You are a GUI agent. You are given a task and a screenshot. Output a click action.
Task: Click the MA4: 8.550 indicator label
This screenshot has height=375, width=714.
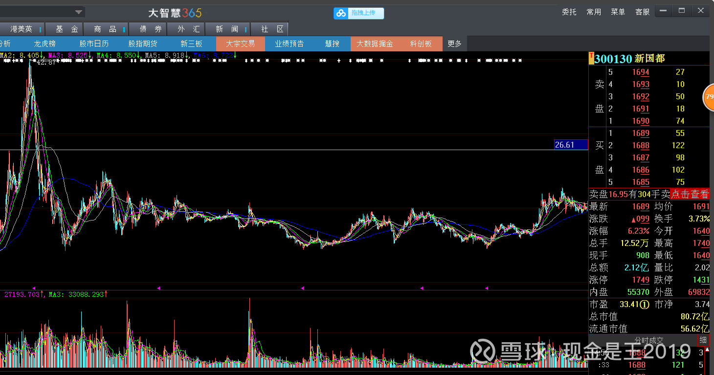(119, 56)
